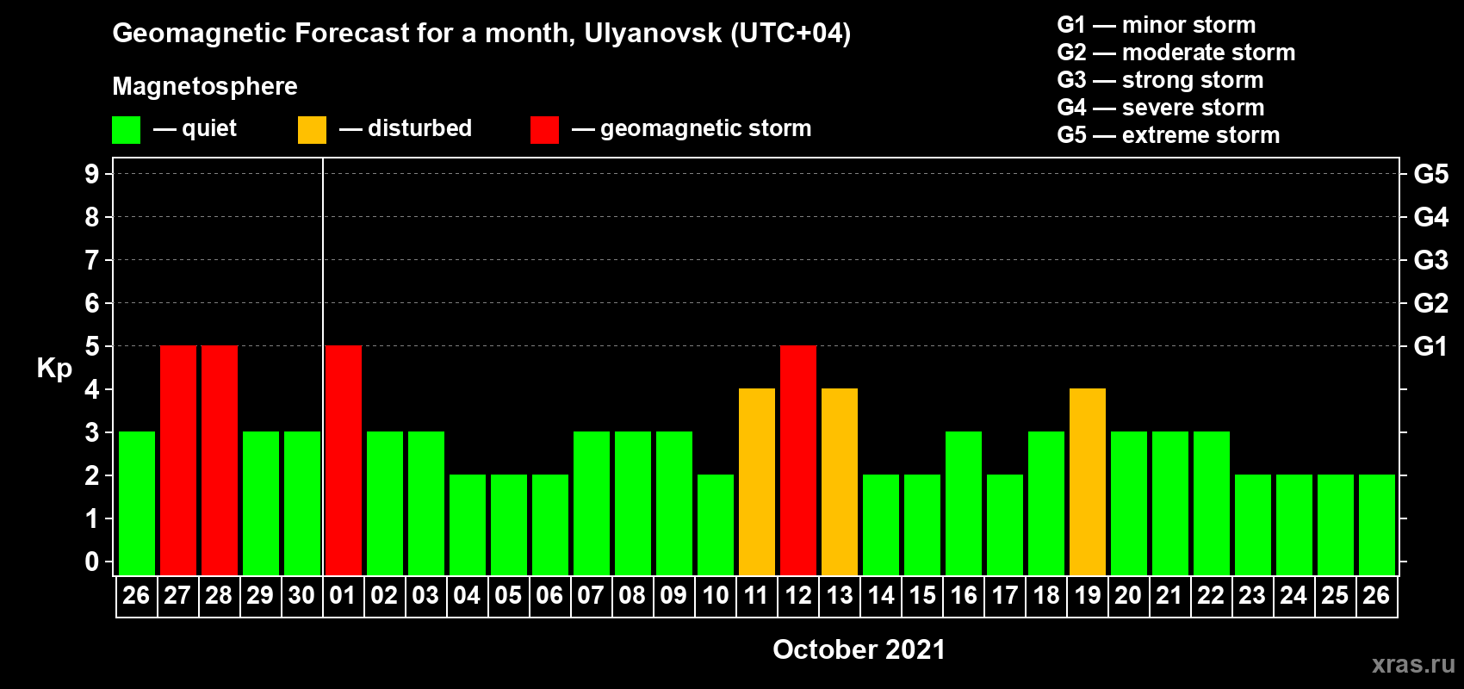Select the green bar for October 22
Image resolution: width=1464 pixels, height=689 pixels.
point(1212,503)
